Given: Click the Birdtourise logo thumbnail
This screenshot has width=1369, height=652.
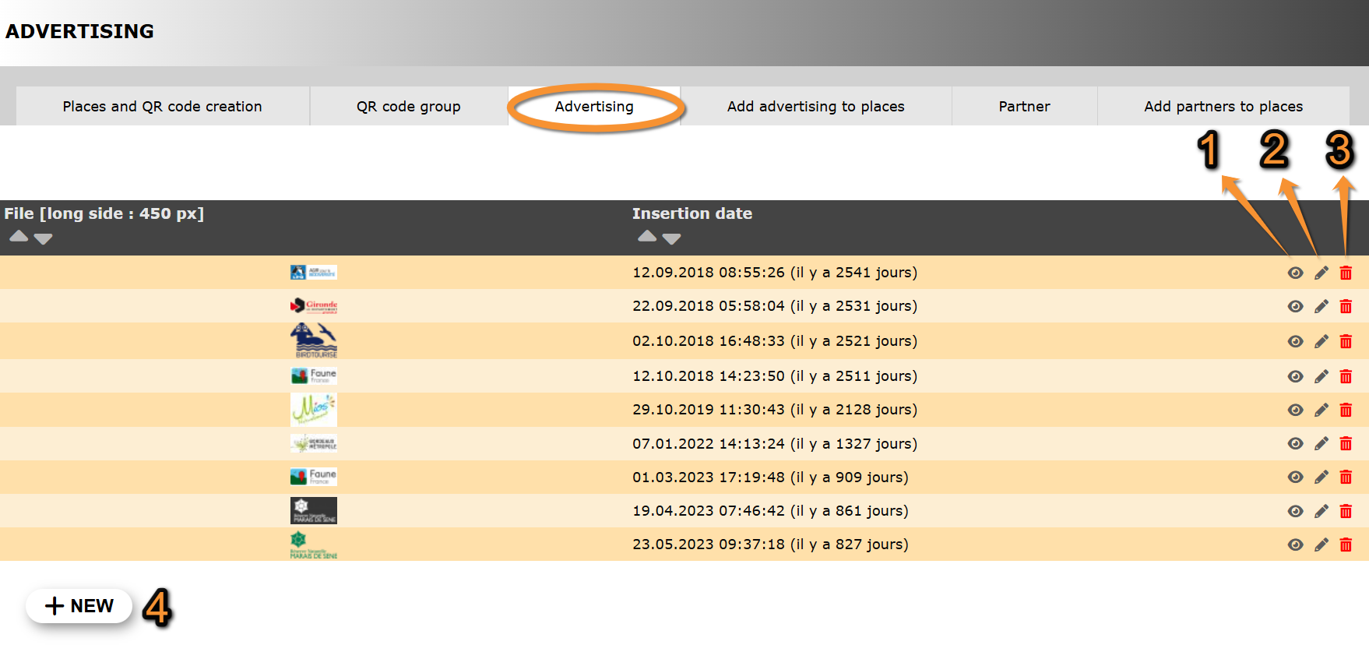Looking at the screenshot, I should [x=313, y=340].
